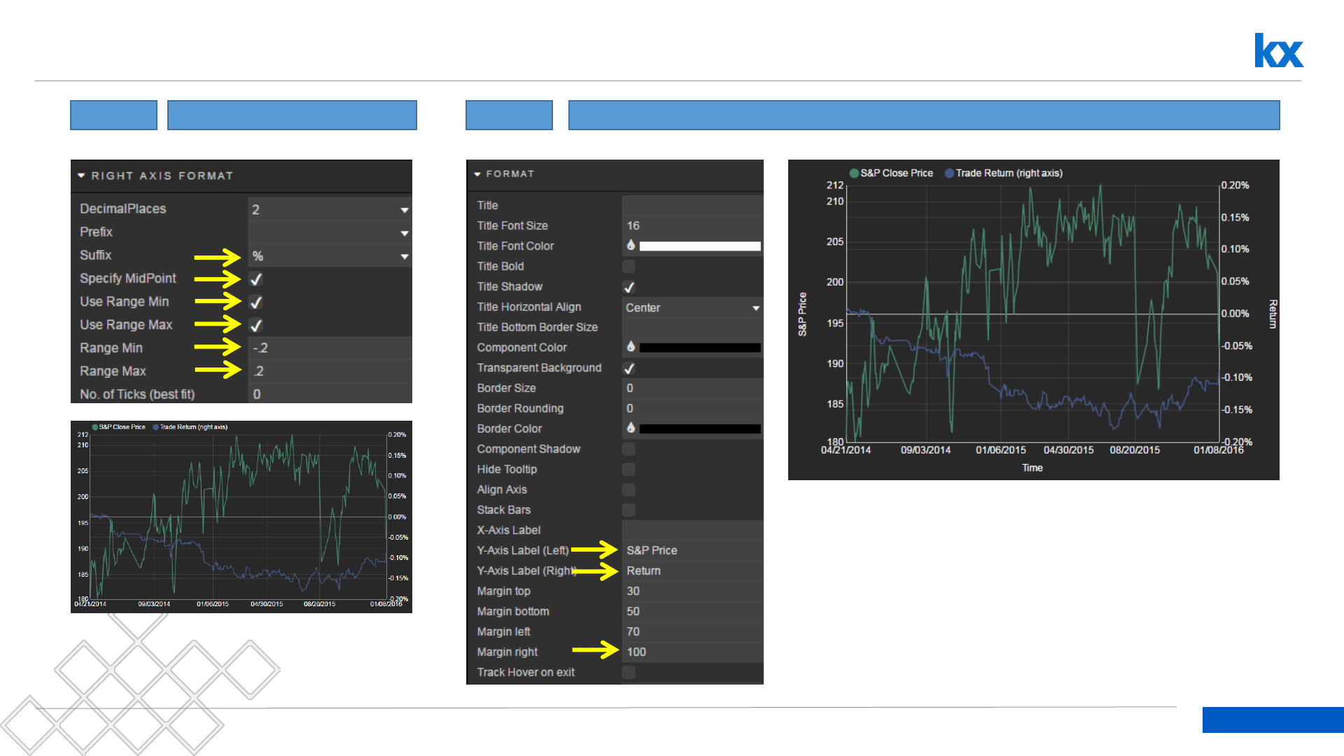The height and width of the screenshot is (756, 1344).
Task: Click Border Color droplet icon
Action: [x=631, y=428]
